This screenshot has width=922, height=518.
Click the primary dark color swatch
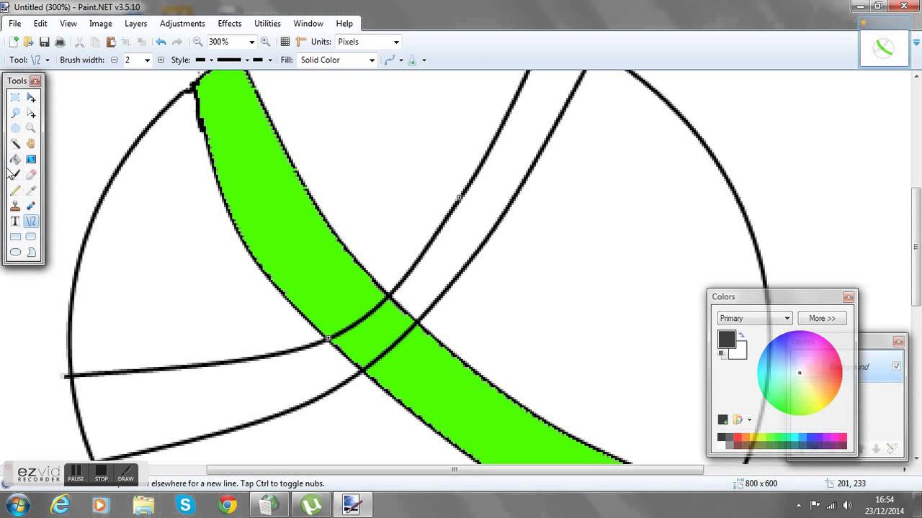(x=726, y=339)
